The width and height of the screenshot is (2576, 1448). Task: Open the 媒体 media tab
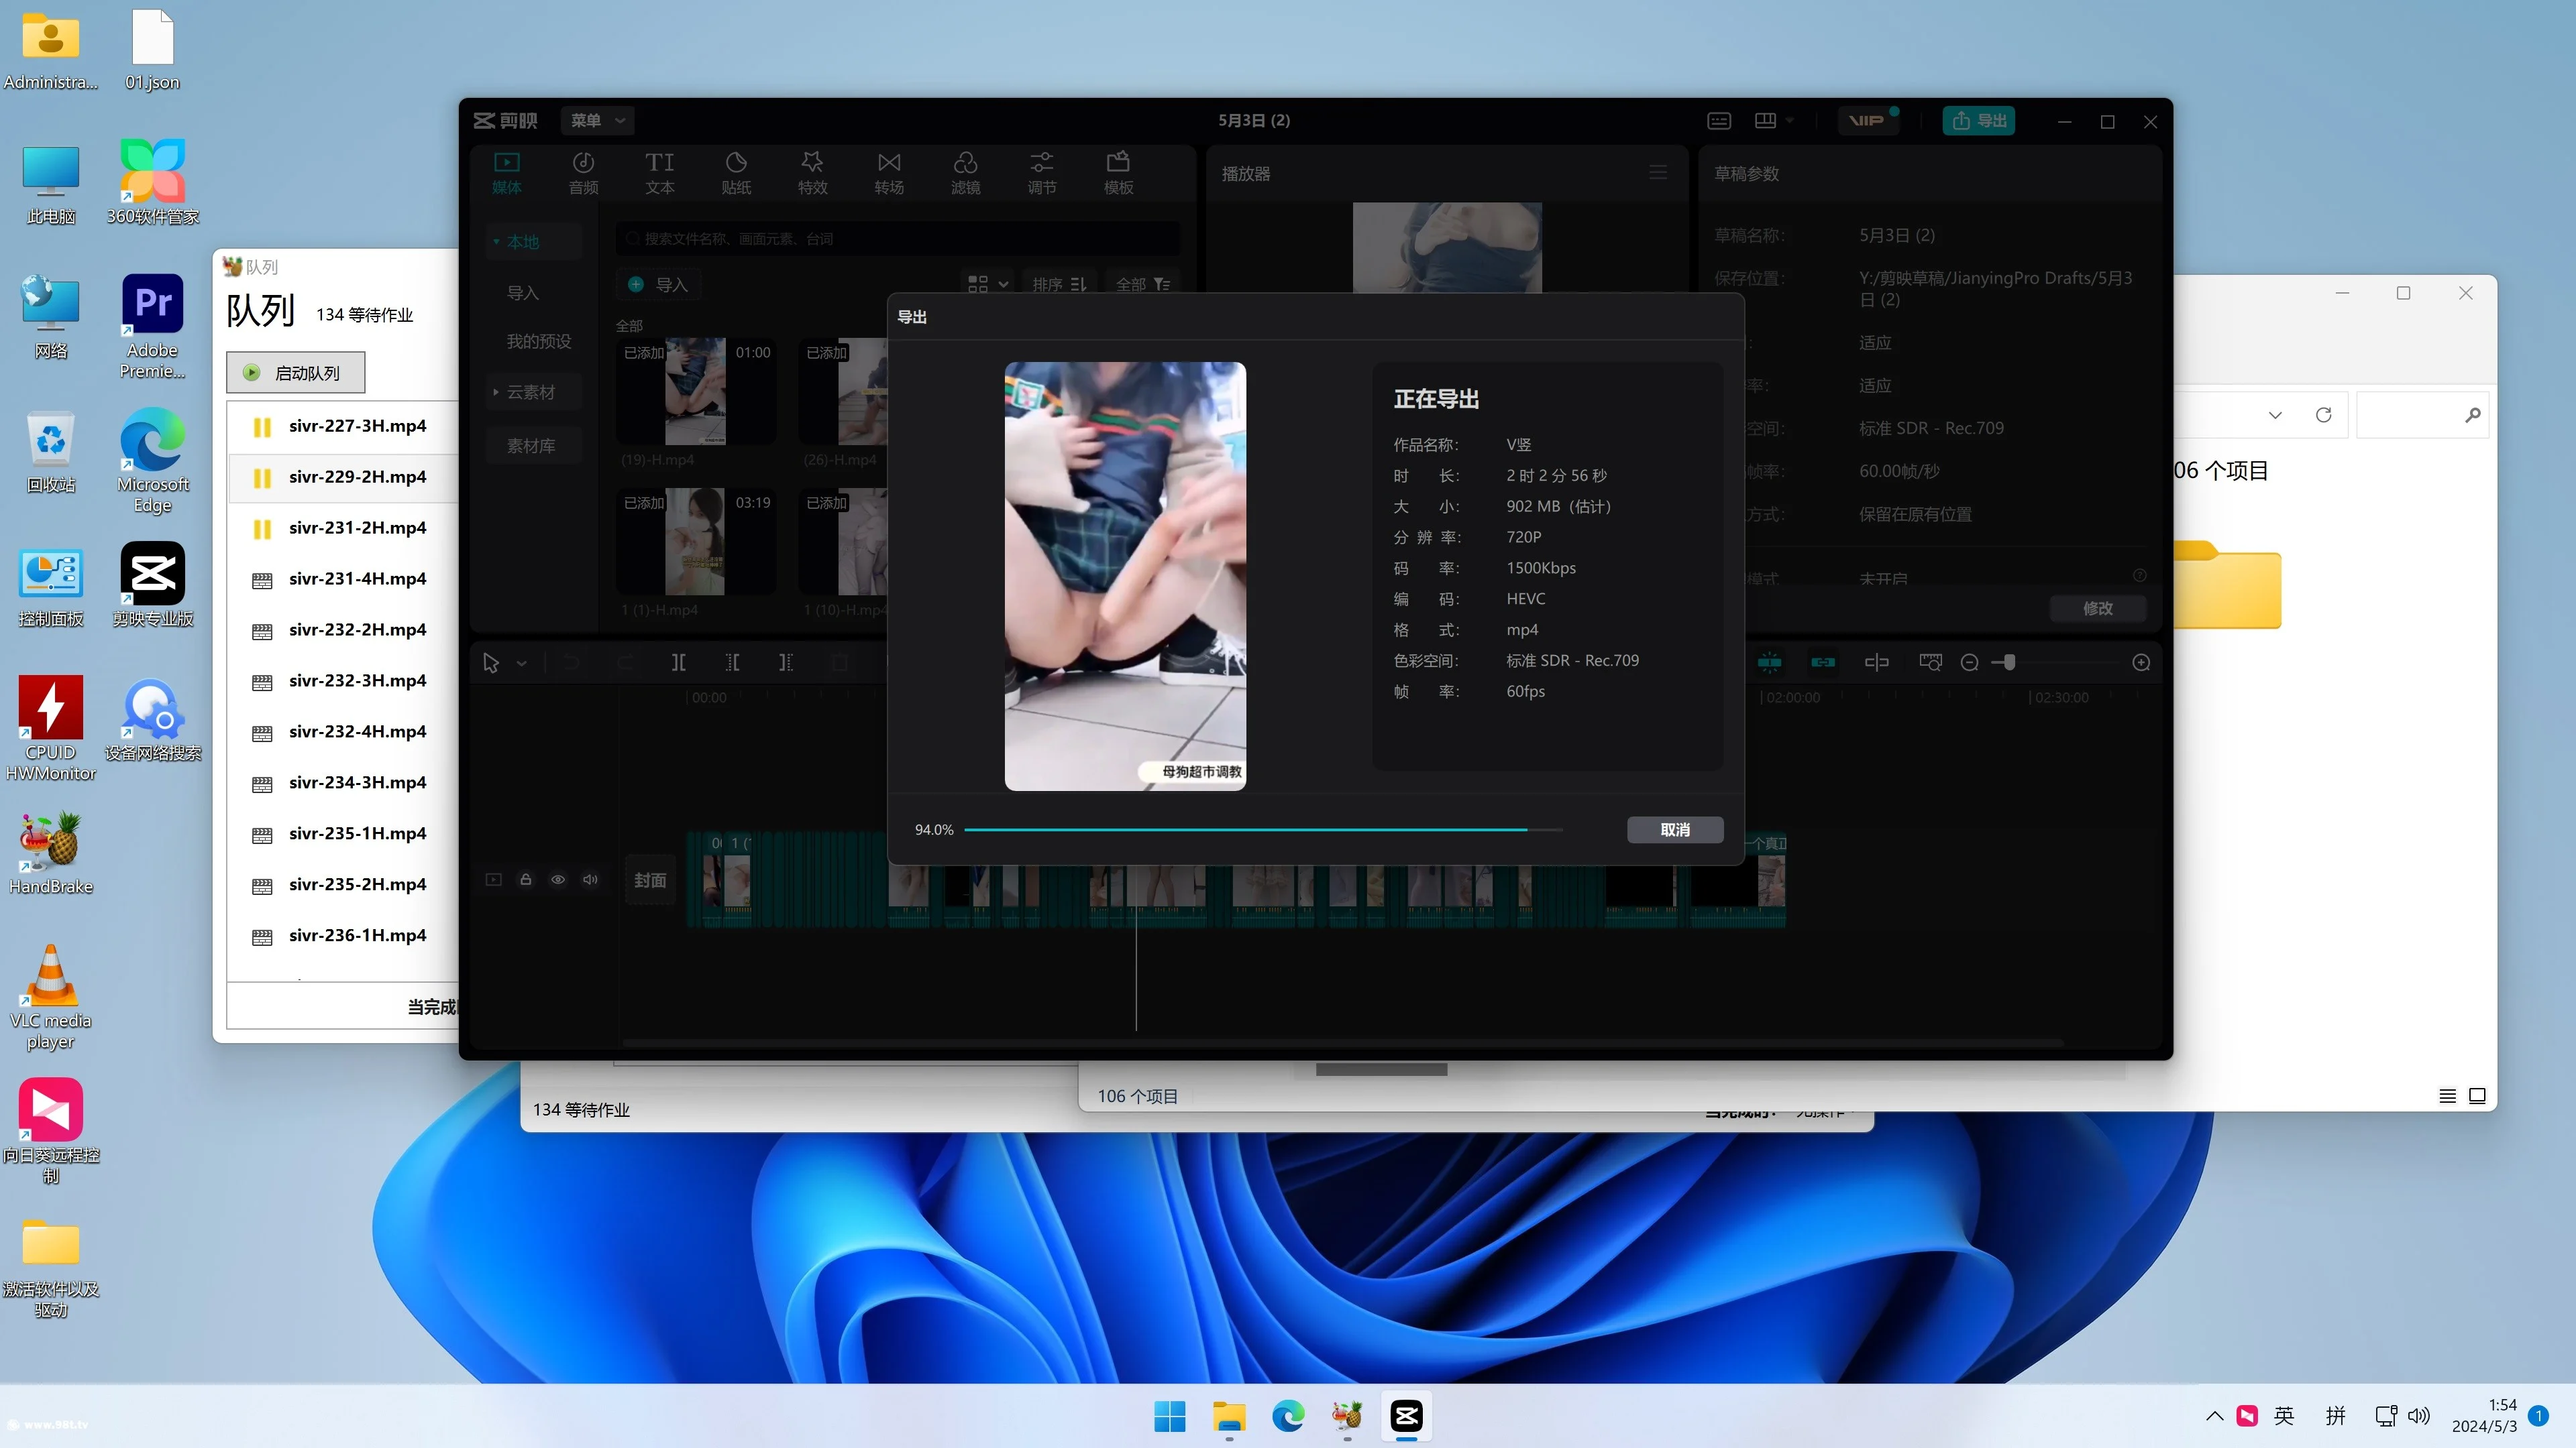507,172
